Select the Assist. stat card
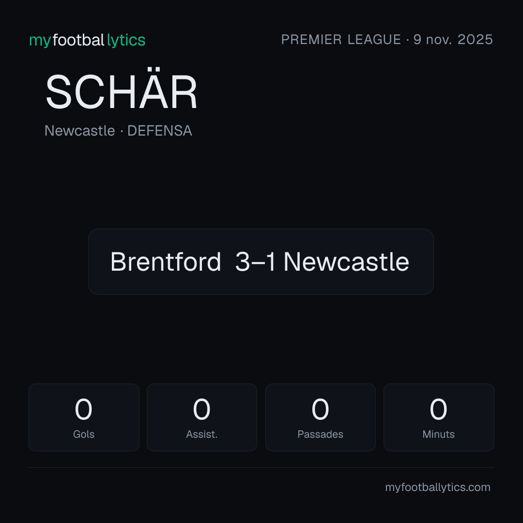Image resolution: width=523 pixels, height=523 pixels. point(202,417)
